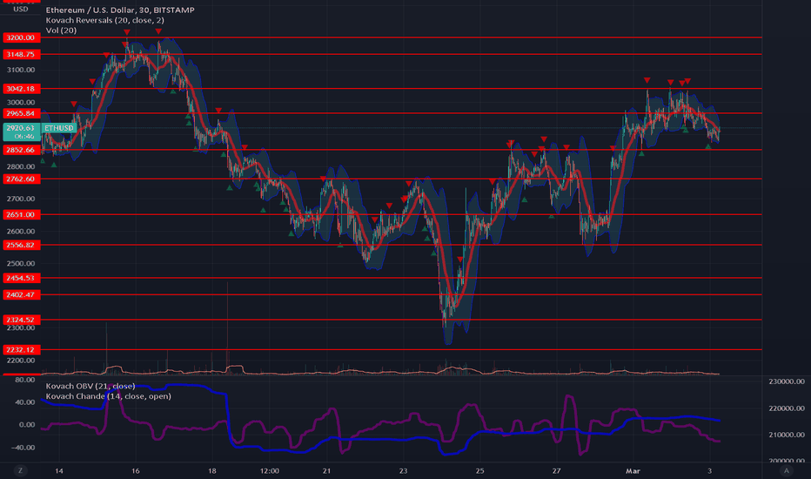The image size is (811, 479).
Task: Click the 14 date on the time axis
Action: 59,470
